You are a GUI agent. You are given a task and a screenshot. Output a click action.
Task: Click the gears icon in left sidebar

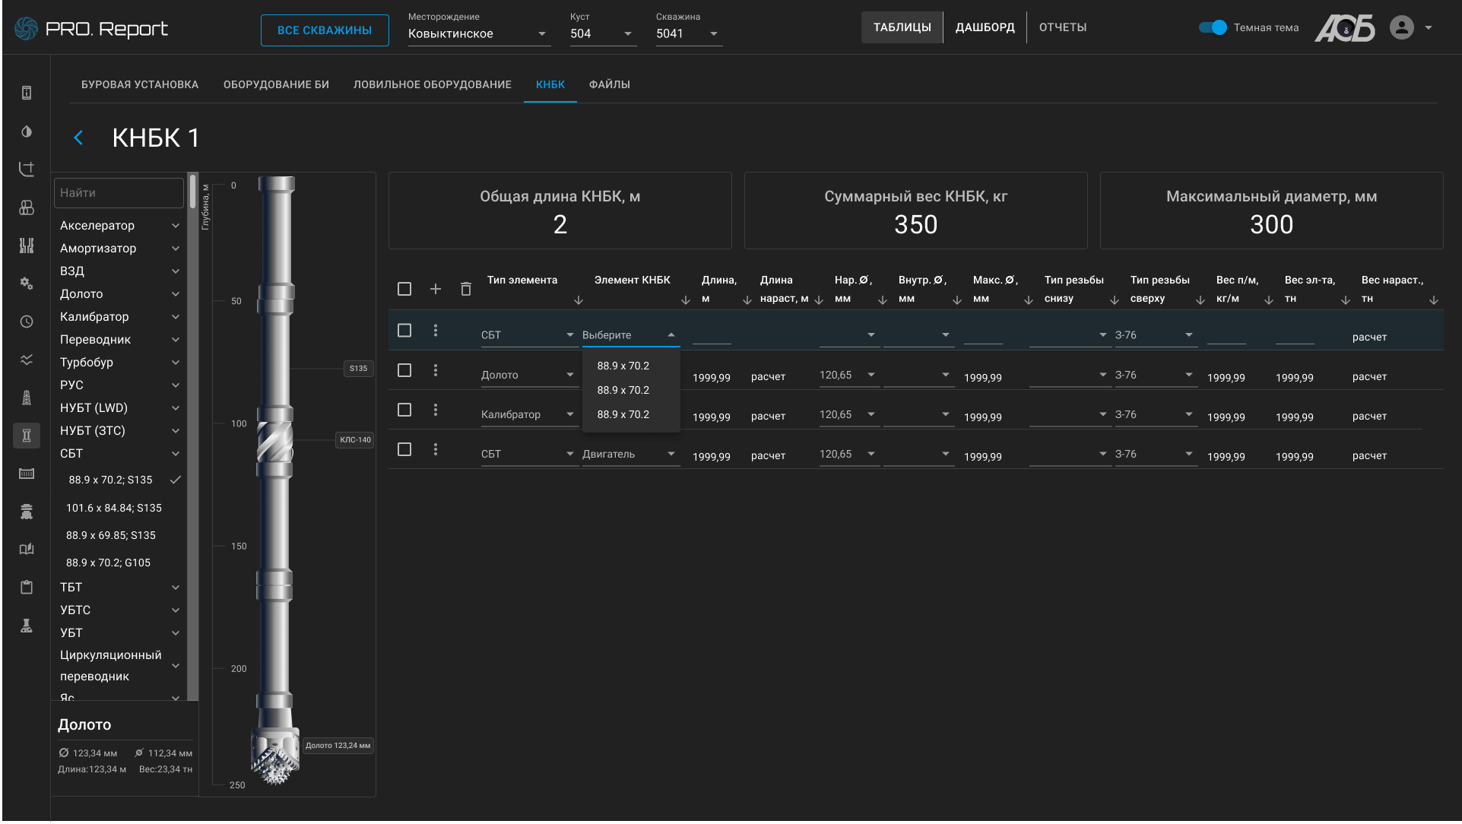[27, 284]
